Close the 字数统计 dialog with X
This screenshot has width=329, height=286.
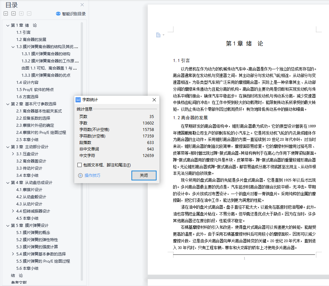click(154, 100)
